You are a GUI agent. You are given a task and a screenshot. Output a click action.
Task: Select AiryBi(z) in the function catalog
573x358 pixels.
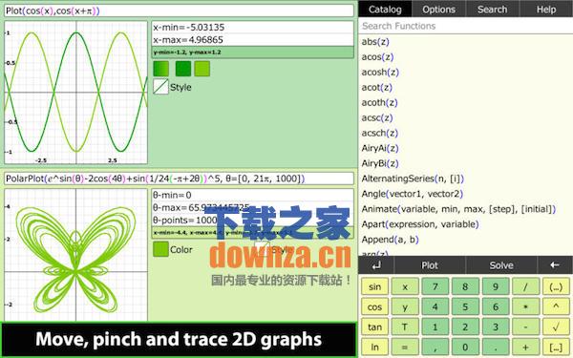click(380, 163)
